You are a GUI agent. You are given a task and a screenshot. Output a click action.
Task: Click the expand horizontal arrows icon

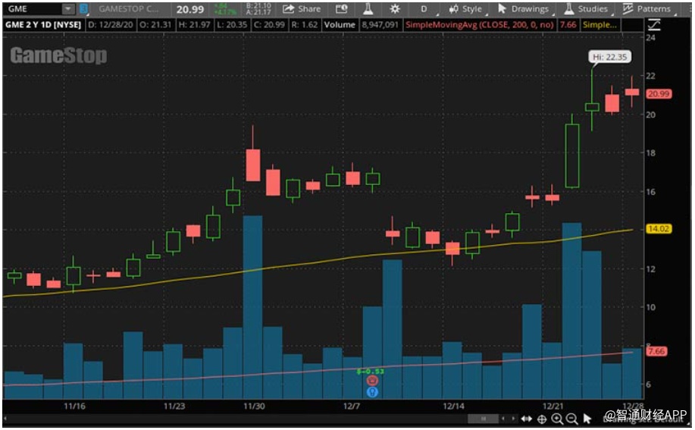tap(527, 419)
